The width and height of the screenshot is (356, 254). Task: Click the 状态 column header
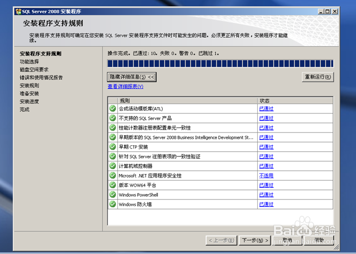tap(295, 101)
